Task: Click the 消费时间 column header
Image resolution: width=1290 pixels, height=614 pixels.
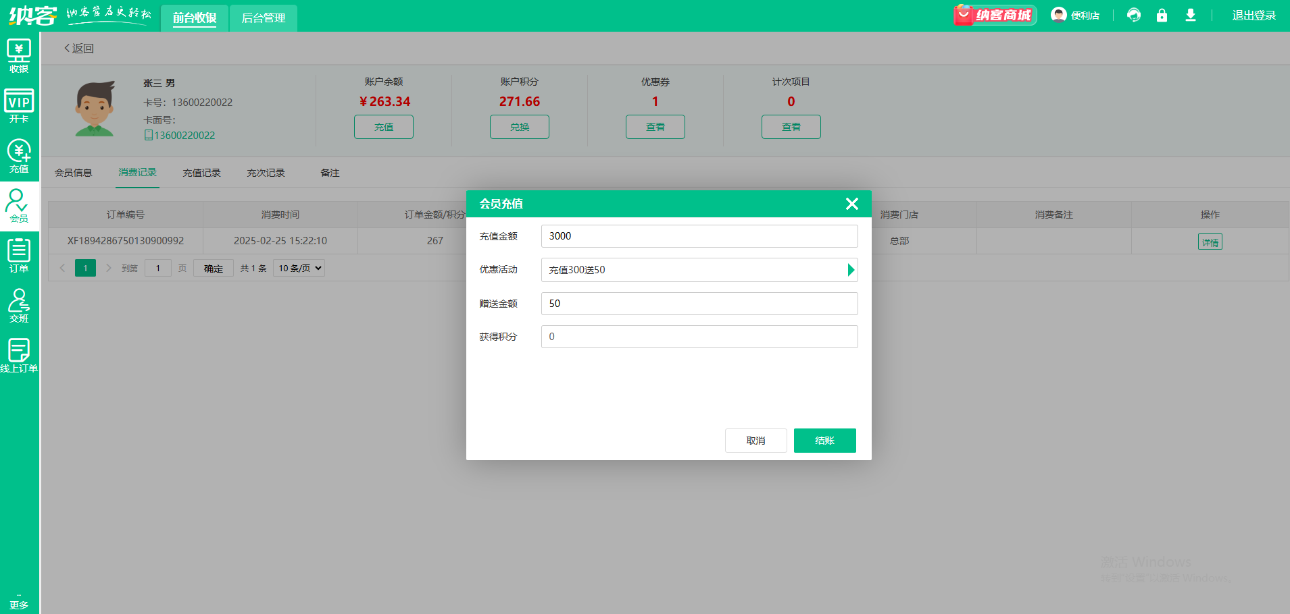Action: pyautogui.click(x=280, y=215)
